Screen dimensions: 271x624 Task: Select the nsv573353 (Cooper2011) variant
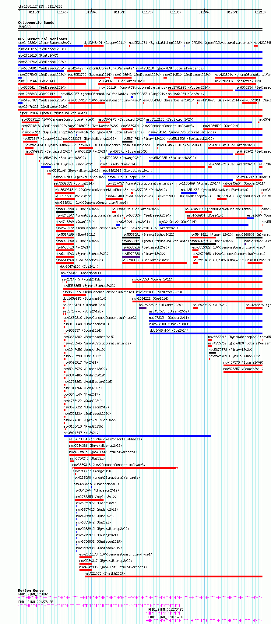[x=152, y=279]
